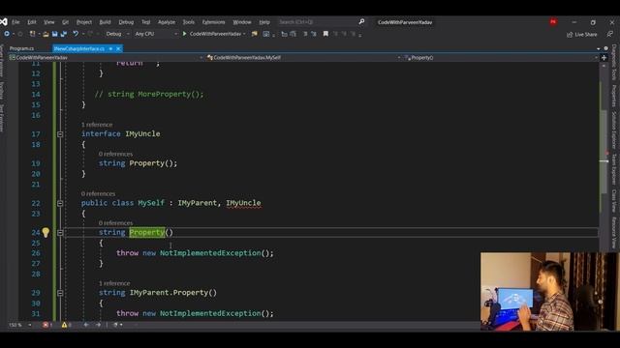
Task: Expand the CodeWithParveenYadav startup dropdown arrow
Action: [x=244, y=35]
